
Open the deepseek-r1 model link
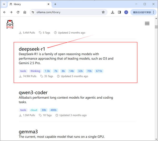pyautogui.click(x=32, y=49)
